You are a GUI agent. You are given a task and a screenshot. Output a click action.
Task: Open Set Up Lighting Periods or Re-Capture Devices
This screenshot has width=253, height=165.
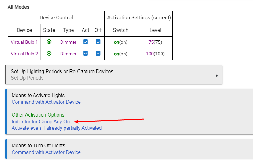click(114, 75)
